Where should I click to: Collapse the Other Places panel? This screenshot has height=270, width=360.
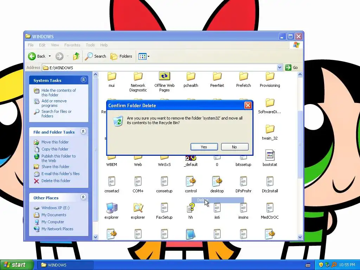[83, 197]
